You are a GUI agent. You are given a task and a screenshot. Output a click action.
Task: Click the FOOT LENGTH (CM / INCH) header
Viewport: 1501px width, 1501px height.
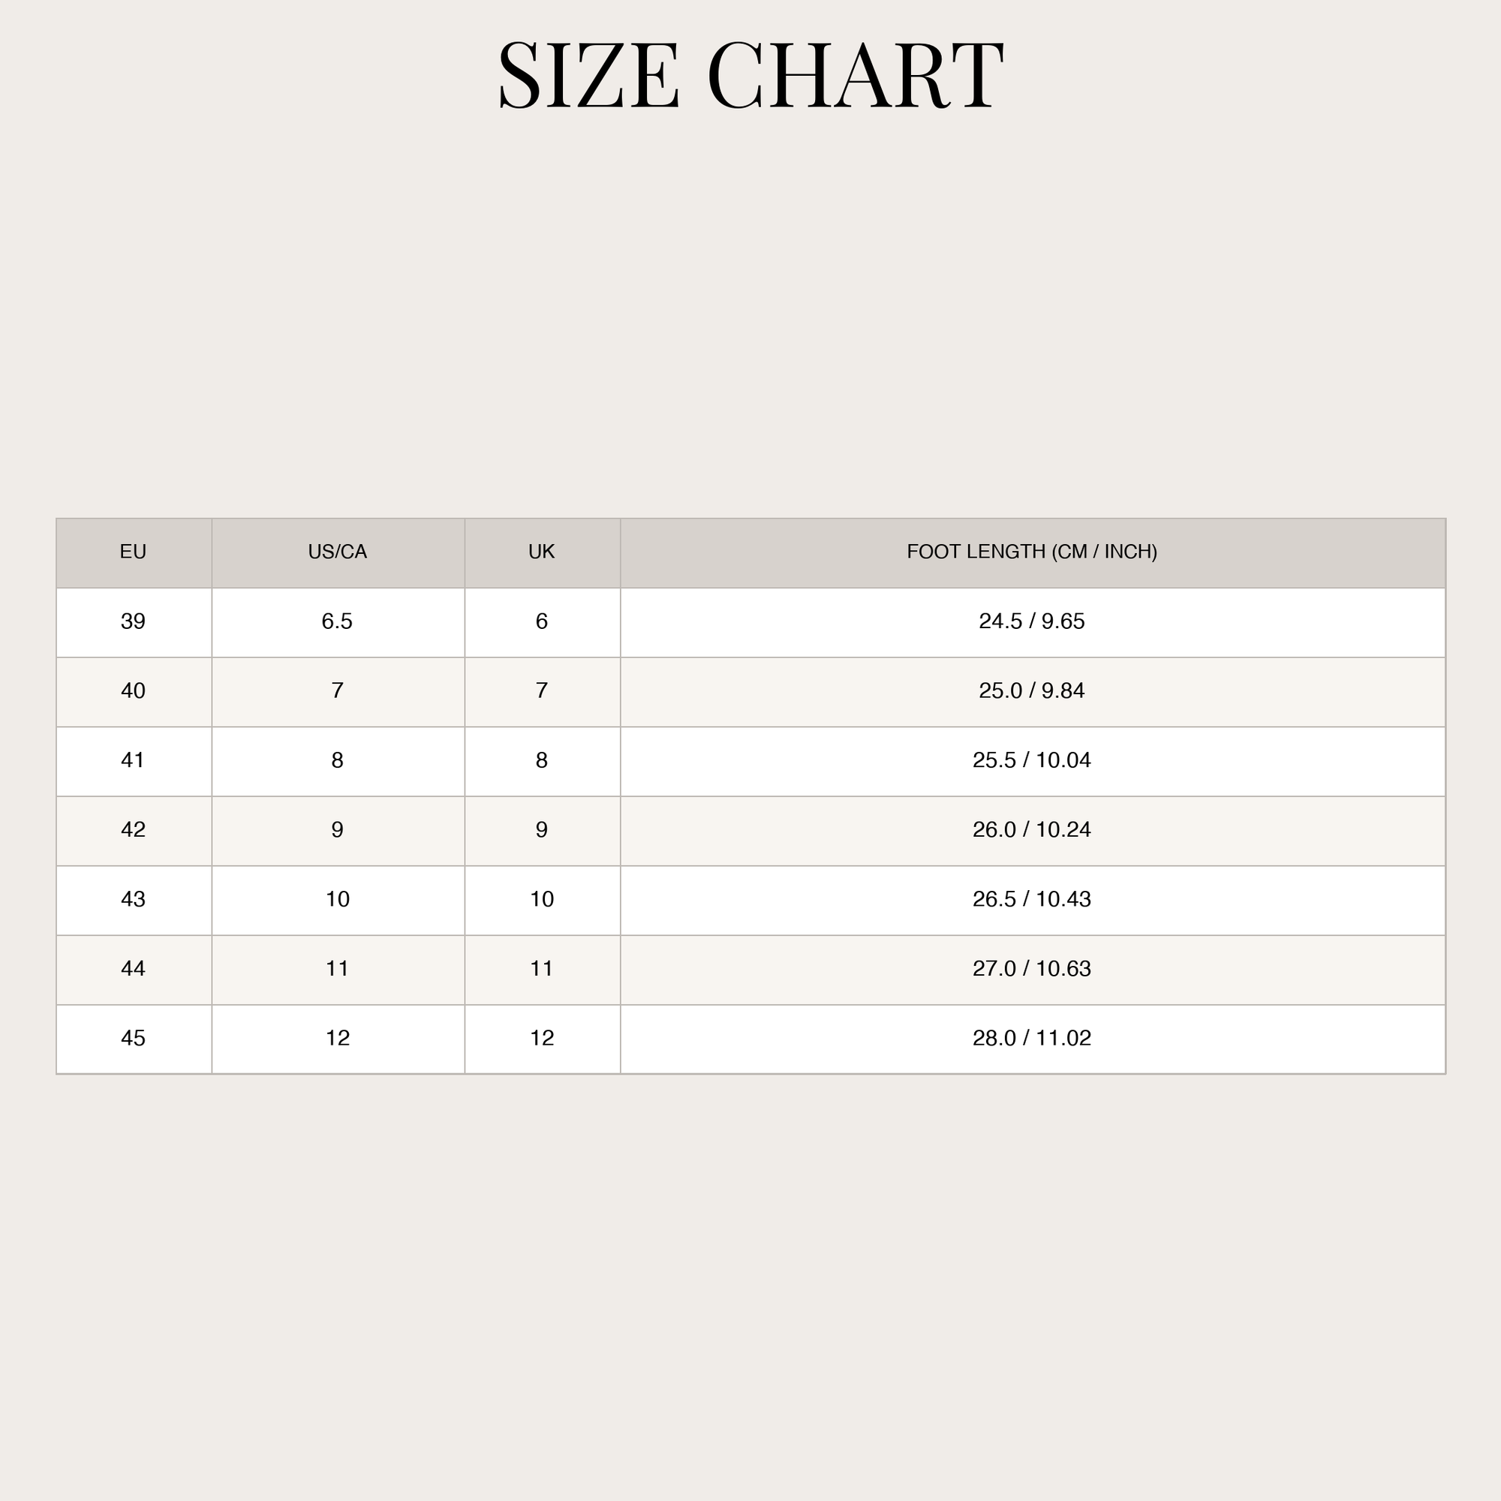tap(1033, 553)
